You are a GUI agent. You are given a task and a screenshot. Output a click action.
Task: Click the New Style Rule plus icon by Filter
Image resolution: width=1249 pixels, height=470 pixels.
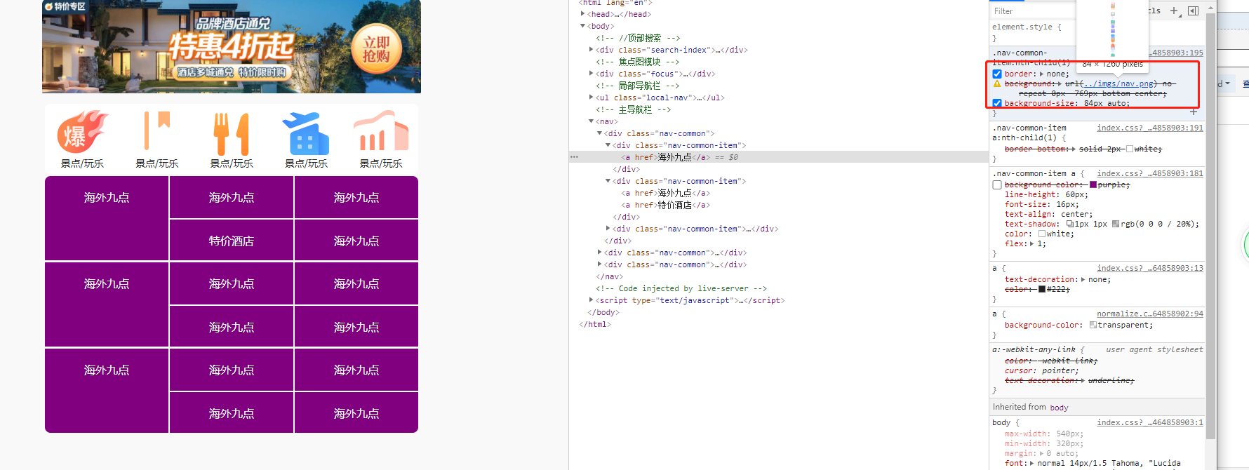(1175, 11)
